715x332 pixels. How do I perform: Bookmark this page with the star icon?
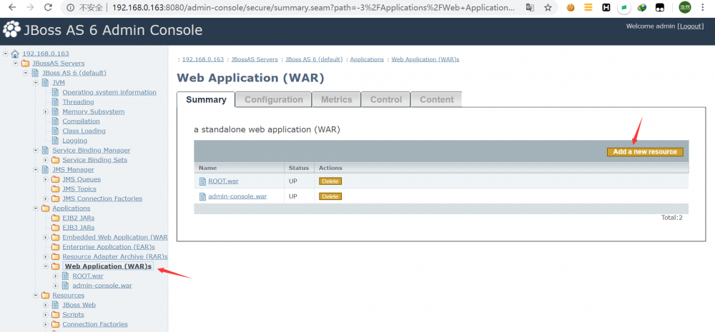(x=548, y=8)
